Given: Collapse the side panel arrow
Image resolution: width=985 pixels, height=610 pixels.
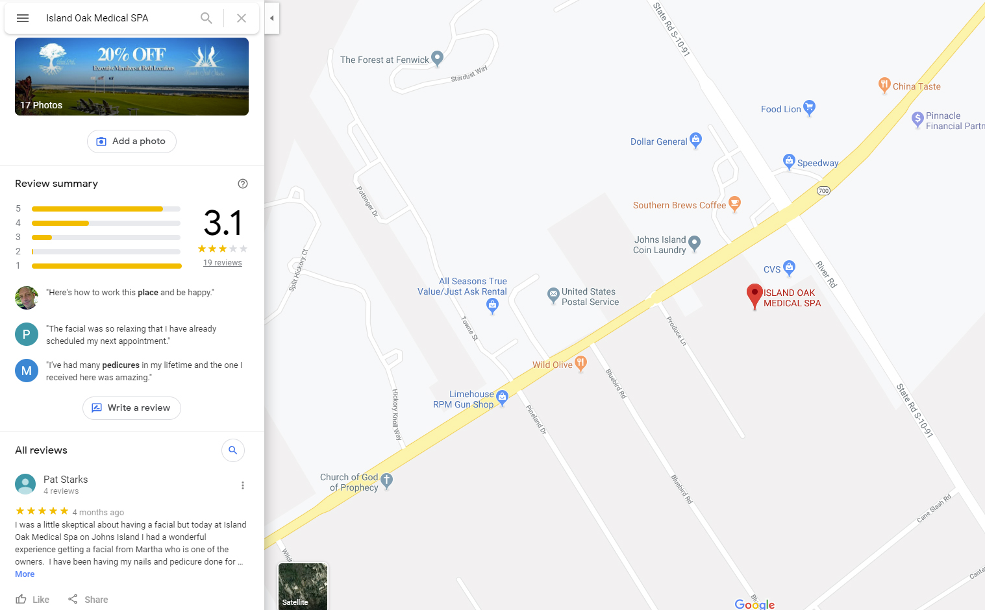Looking at the screenshot, I should click(272, 18).
